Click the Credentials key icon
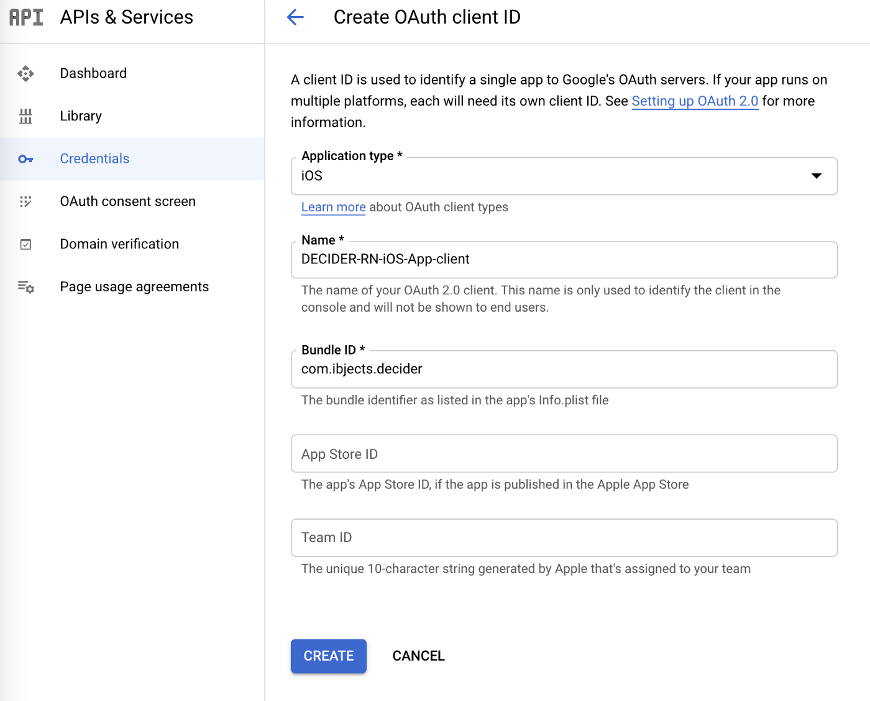The image size is (870, 701). coord(25,160)
